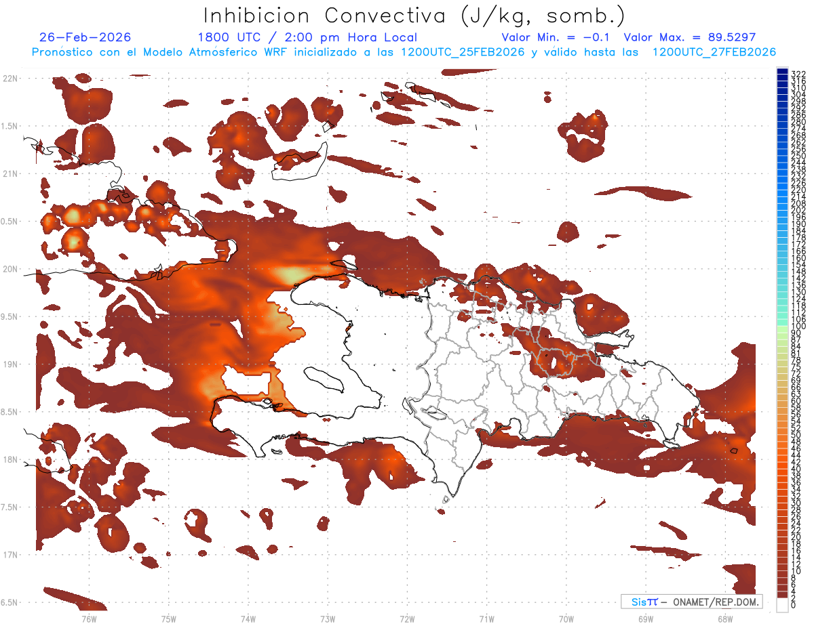
Task: Click the title "Inhibicion Convectiva (J/kg, somb.)"
Action: pyautogui.click(x=414, y=16)
